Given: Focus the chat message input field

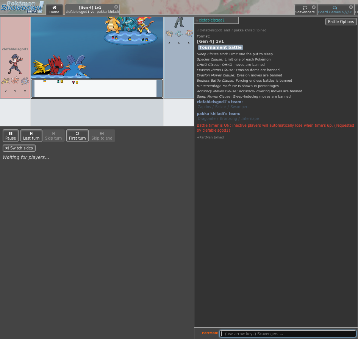Looking at the screenshot, I should coord(288,334).
